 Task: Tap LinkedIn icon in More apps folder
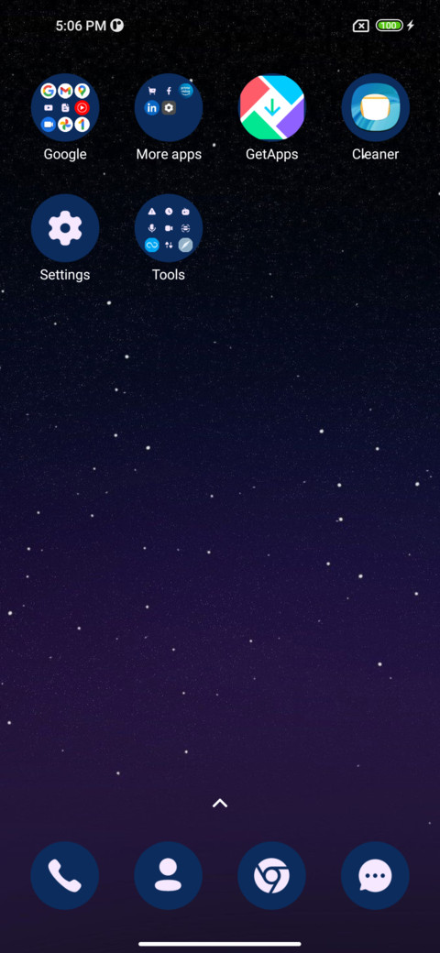[x=151, y=107]
